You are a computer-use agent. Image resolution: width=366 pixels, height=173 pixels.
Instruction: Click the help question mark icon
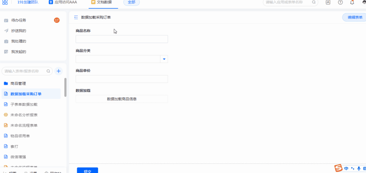click(x=340, y=2)
